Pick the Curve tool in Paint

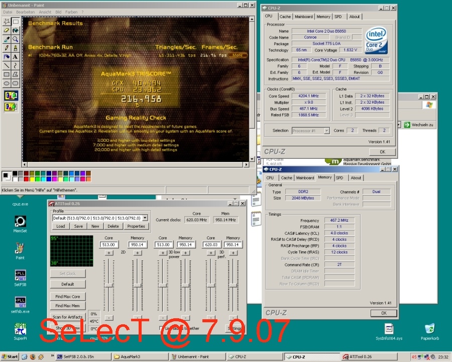pos(15,65)
